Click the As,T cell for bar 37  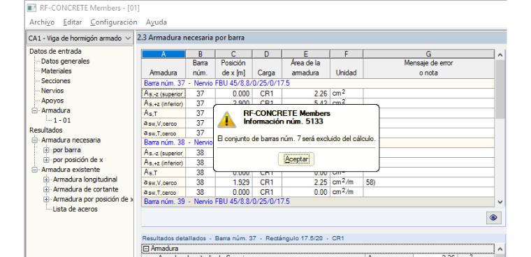[x=163, y=113]
